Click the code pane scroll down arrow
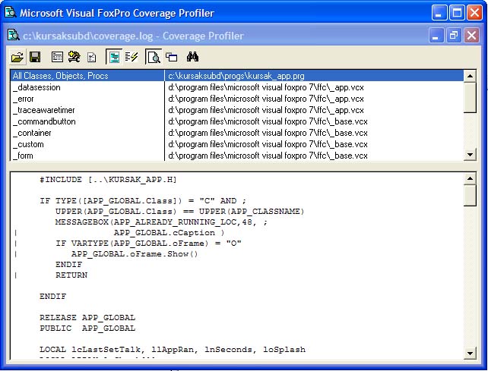This screenshot has width=488, height=371. coord(470,353)
